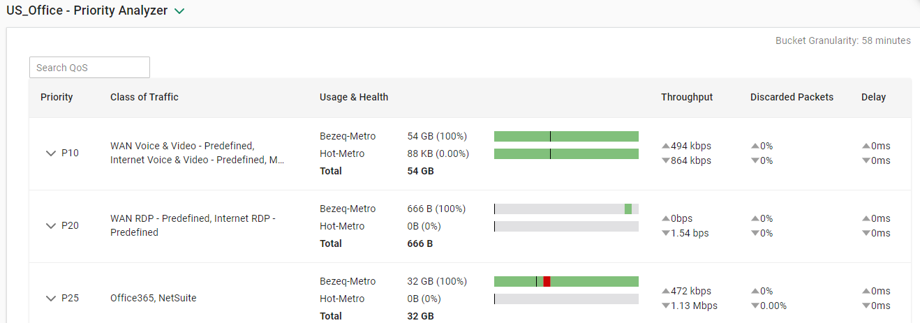This screenshot has height=323, width=920.
Task: Click the Delay column header
Action: click(x=873, y=97)
